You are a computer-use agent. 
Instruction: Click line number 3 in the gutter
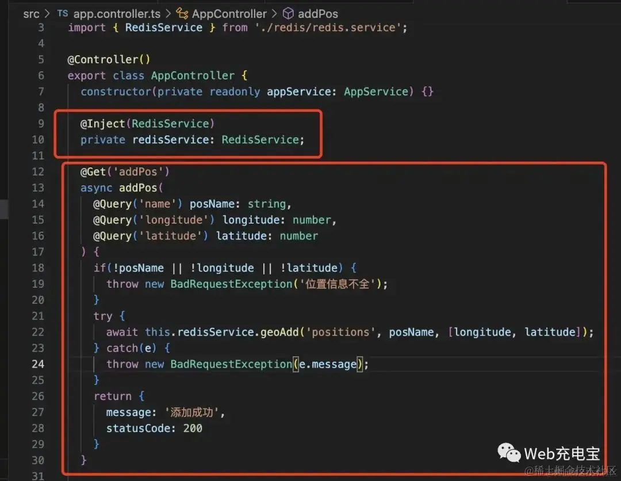point(41,28)
